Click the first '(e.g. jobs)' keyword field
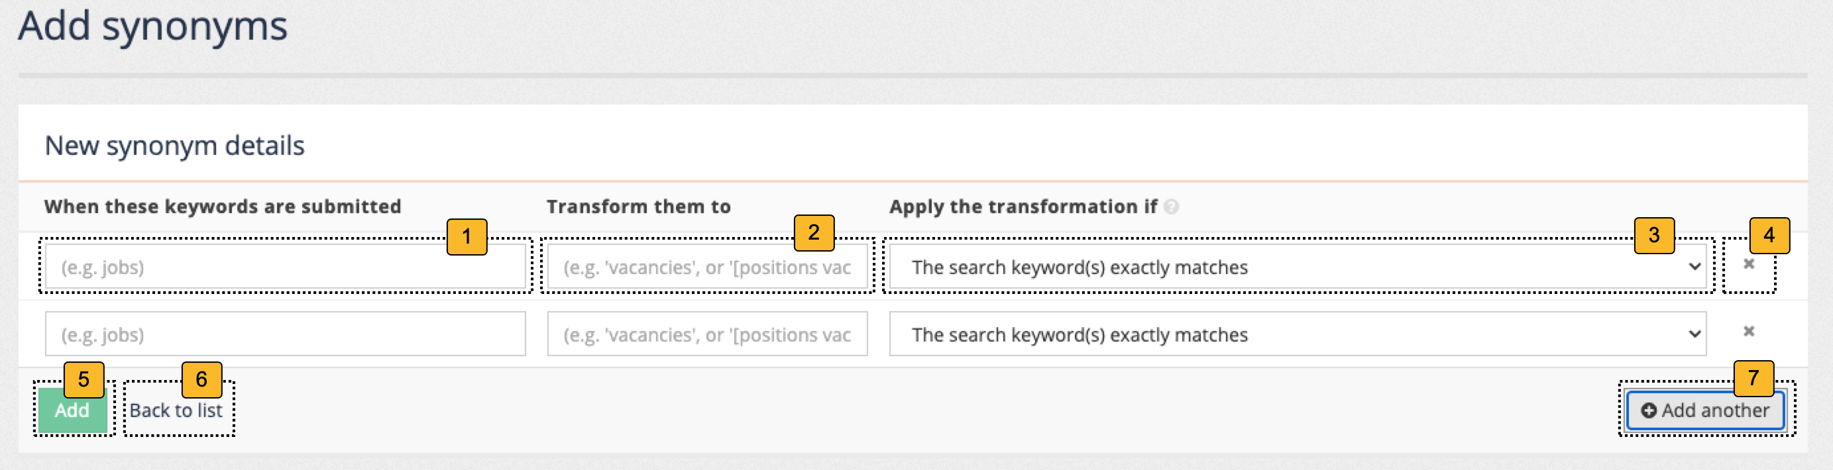Image resolution: width=1833 pixels, height=470 pixels. [x=285, y=267]
